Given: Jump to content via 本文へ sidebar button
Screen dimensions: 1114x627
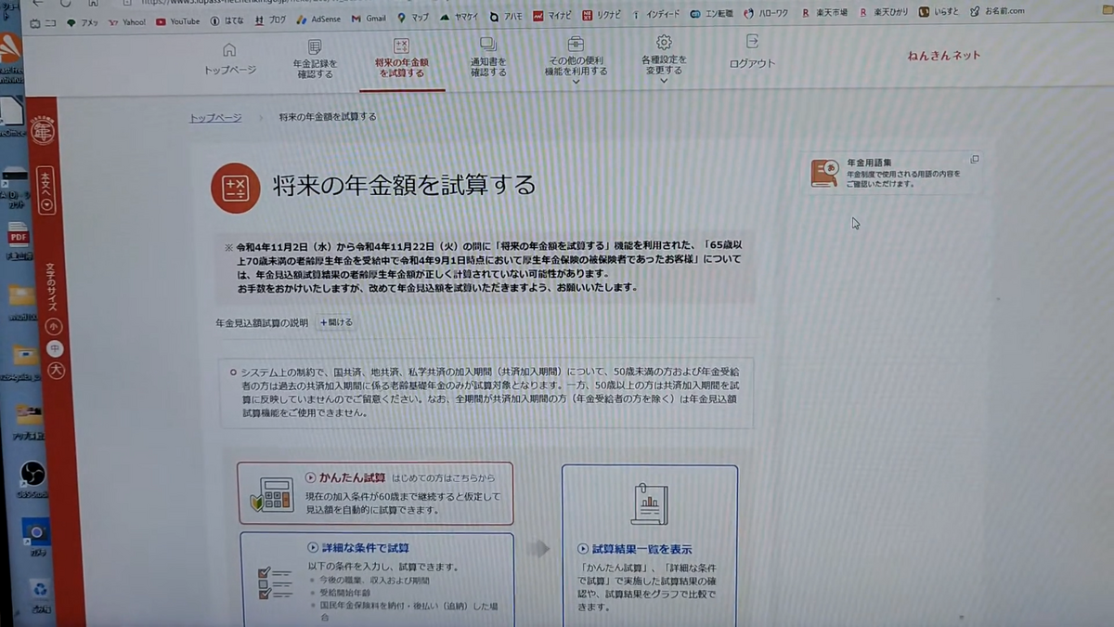Looking at the screenshot, I should [45, 190].
